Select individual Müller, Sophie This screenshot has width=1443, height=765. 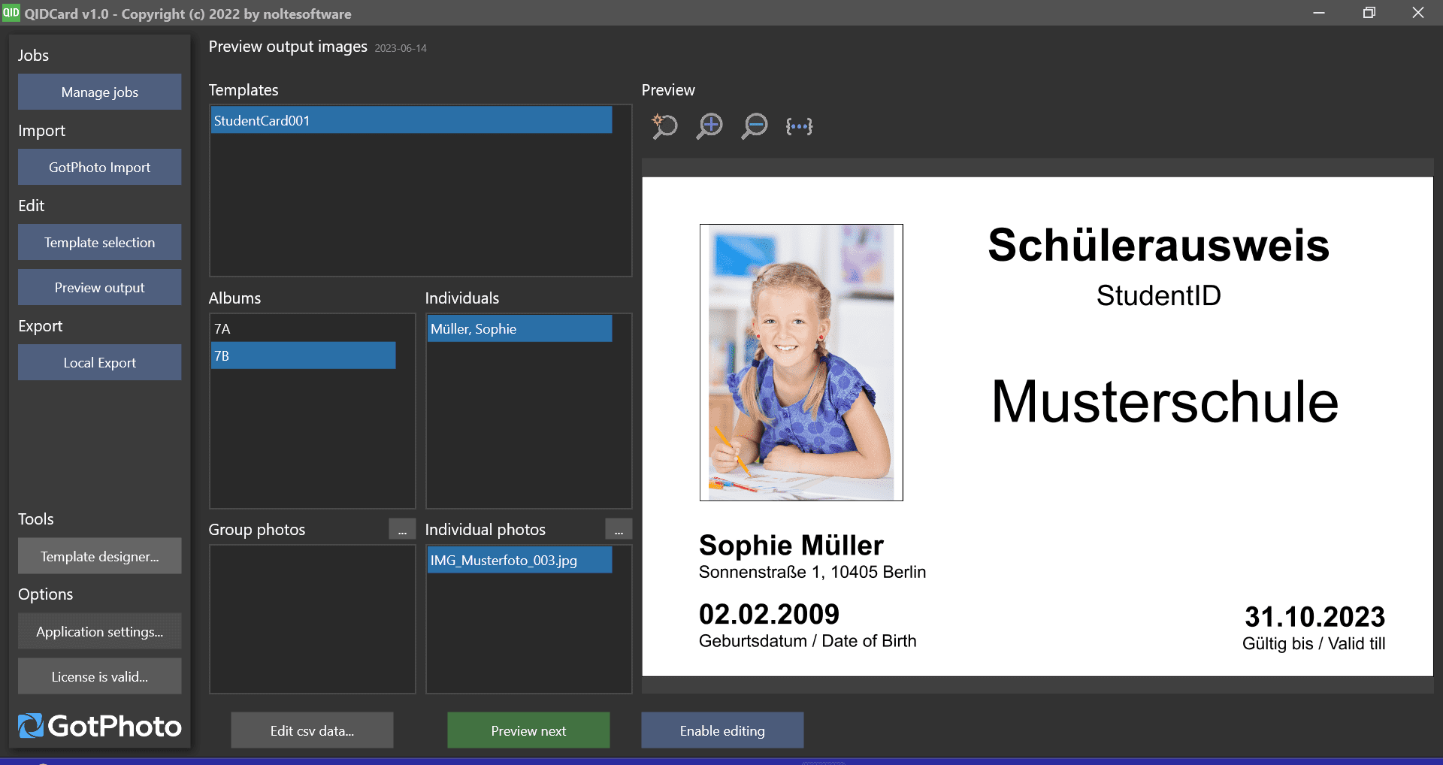[519, 329]
